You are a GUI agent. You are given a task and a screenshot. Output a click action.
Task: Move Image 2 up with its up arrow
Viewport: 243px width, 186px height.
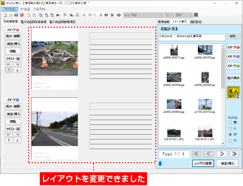pyautogui.click(x=9, y=140)
